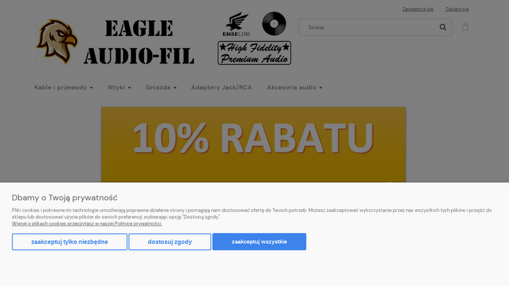Open the Zarejestruj się registration link

[418, 9]
